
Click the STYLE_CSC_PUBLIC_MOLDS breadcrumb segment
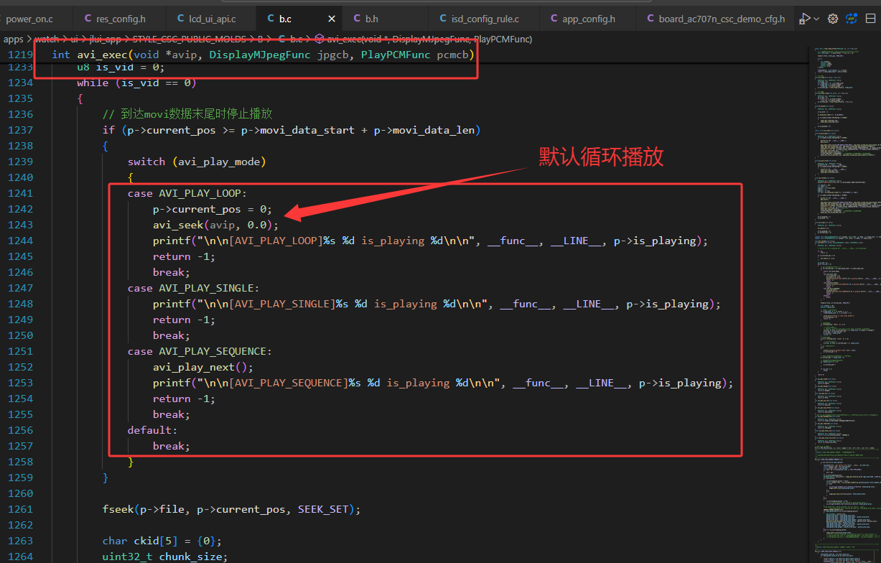188,39
